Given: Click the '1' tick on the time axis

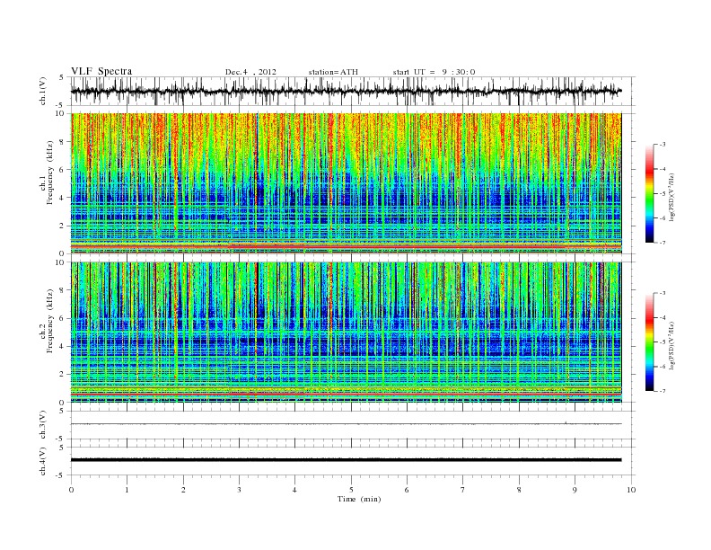Looking at the screenshot, I should tap(127, 490).
